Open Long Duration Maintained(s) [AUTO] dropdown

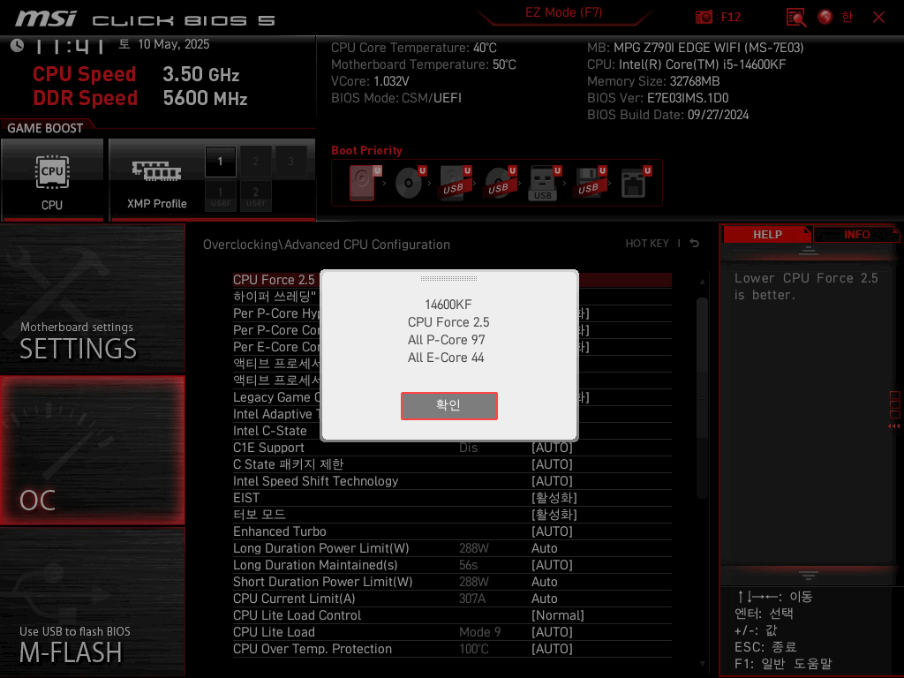pos(552,565)
